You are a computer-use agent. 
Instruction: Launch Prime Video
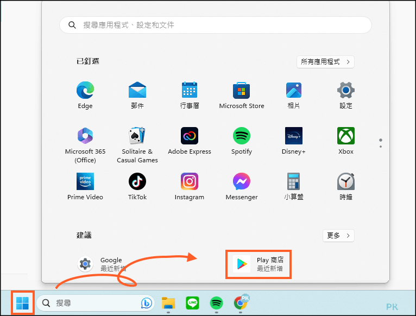click(85, 187)
